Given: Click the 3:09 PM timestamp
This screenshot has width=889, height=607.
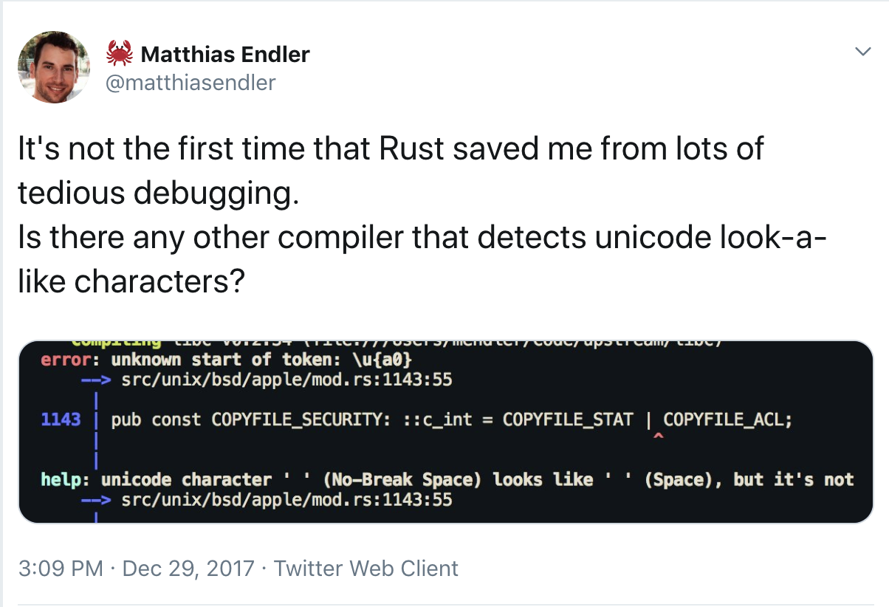Looking at the screenshot, I should 60,569.
